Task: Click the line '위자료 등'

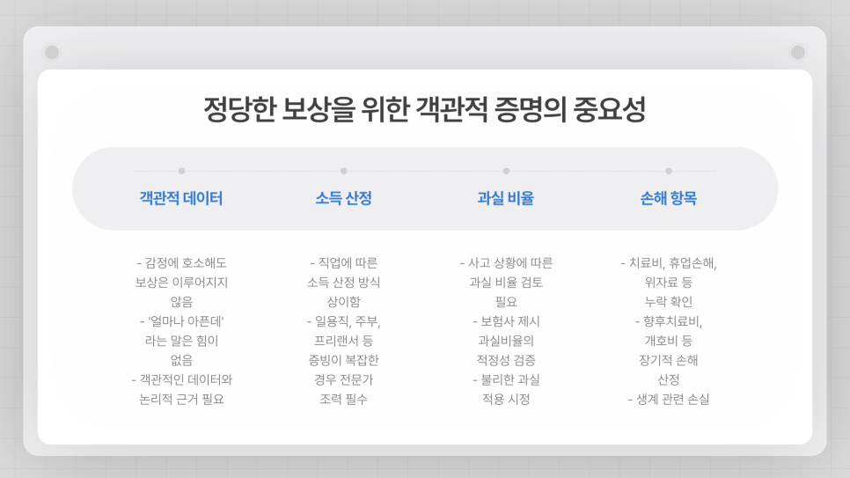Action: coord(669,283)
